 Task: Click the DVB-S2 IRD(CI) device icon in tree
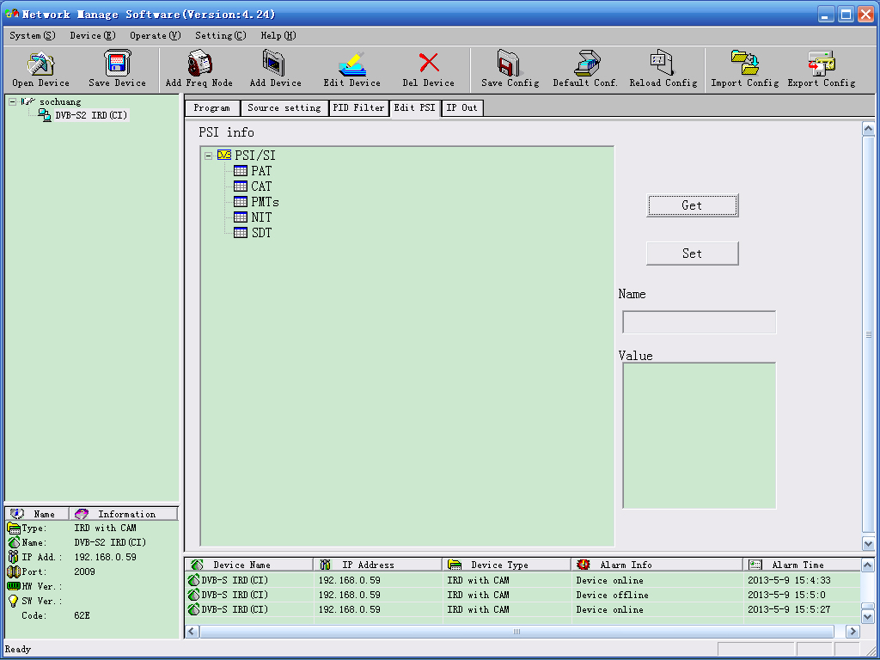pos(45,115)
